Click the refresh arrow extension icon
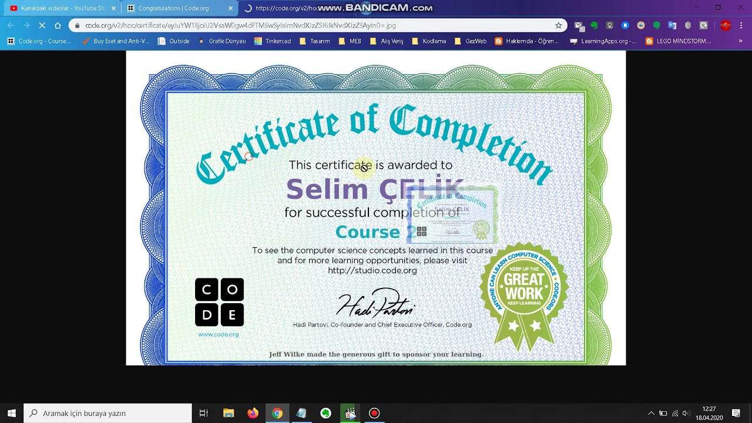This screenshot has height=423, width=752. [x=704, y=25]
